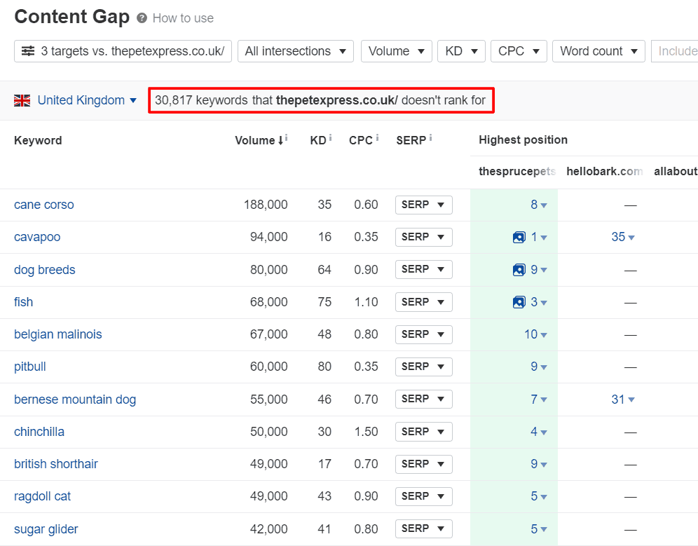Open position 4 dropdown for chinchilla
The width and height of the screenshot is (698, 546).
pyautogui.click(x=539, y=432)
